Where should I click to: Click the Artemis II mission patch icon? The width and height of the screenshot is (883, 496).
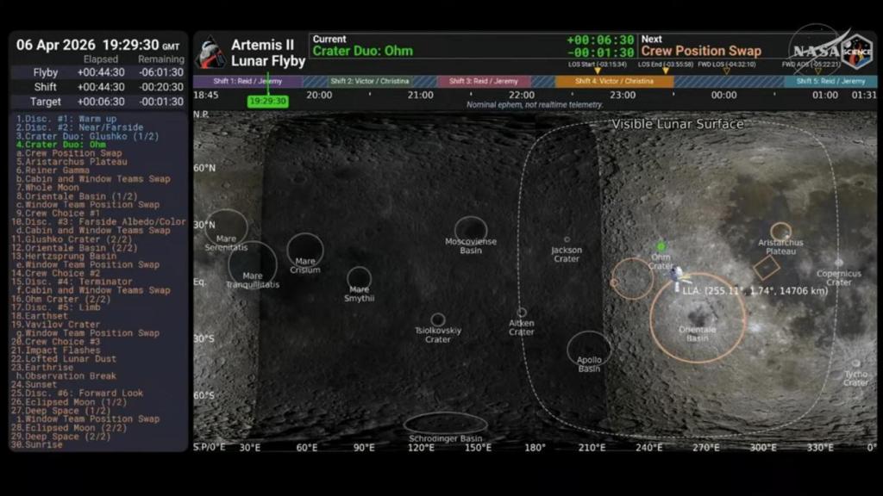coord(210,53)
